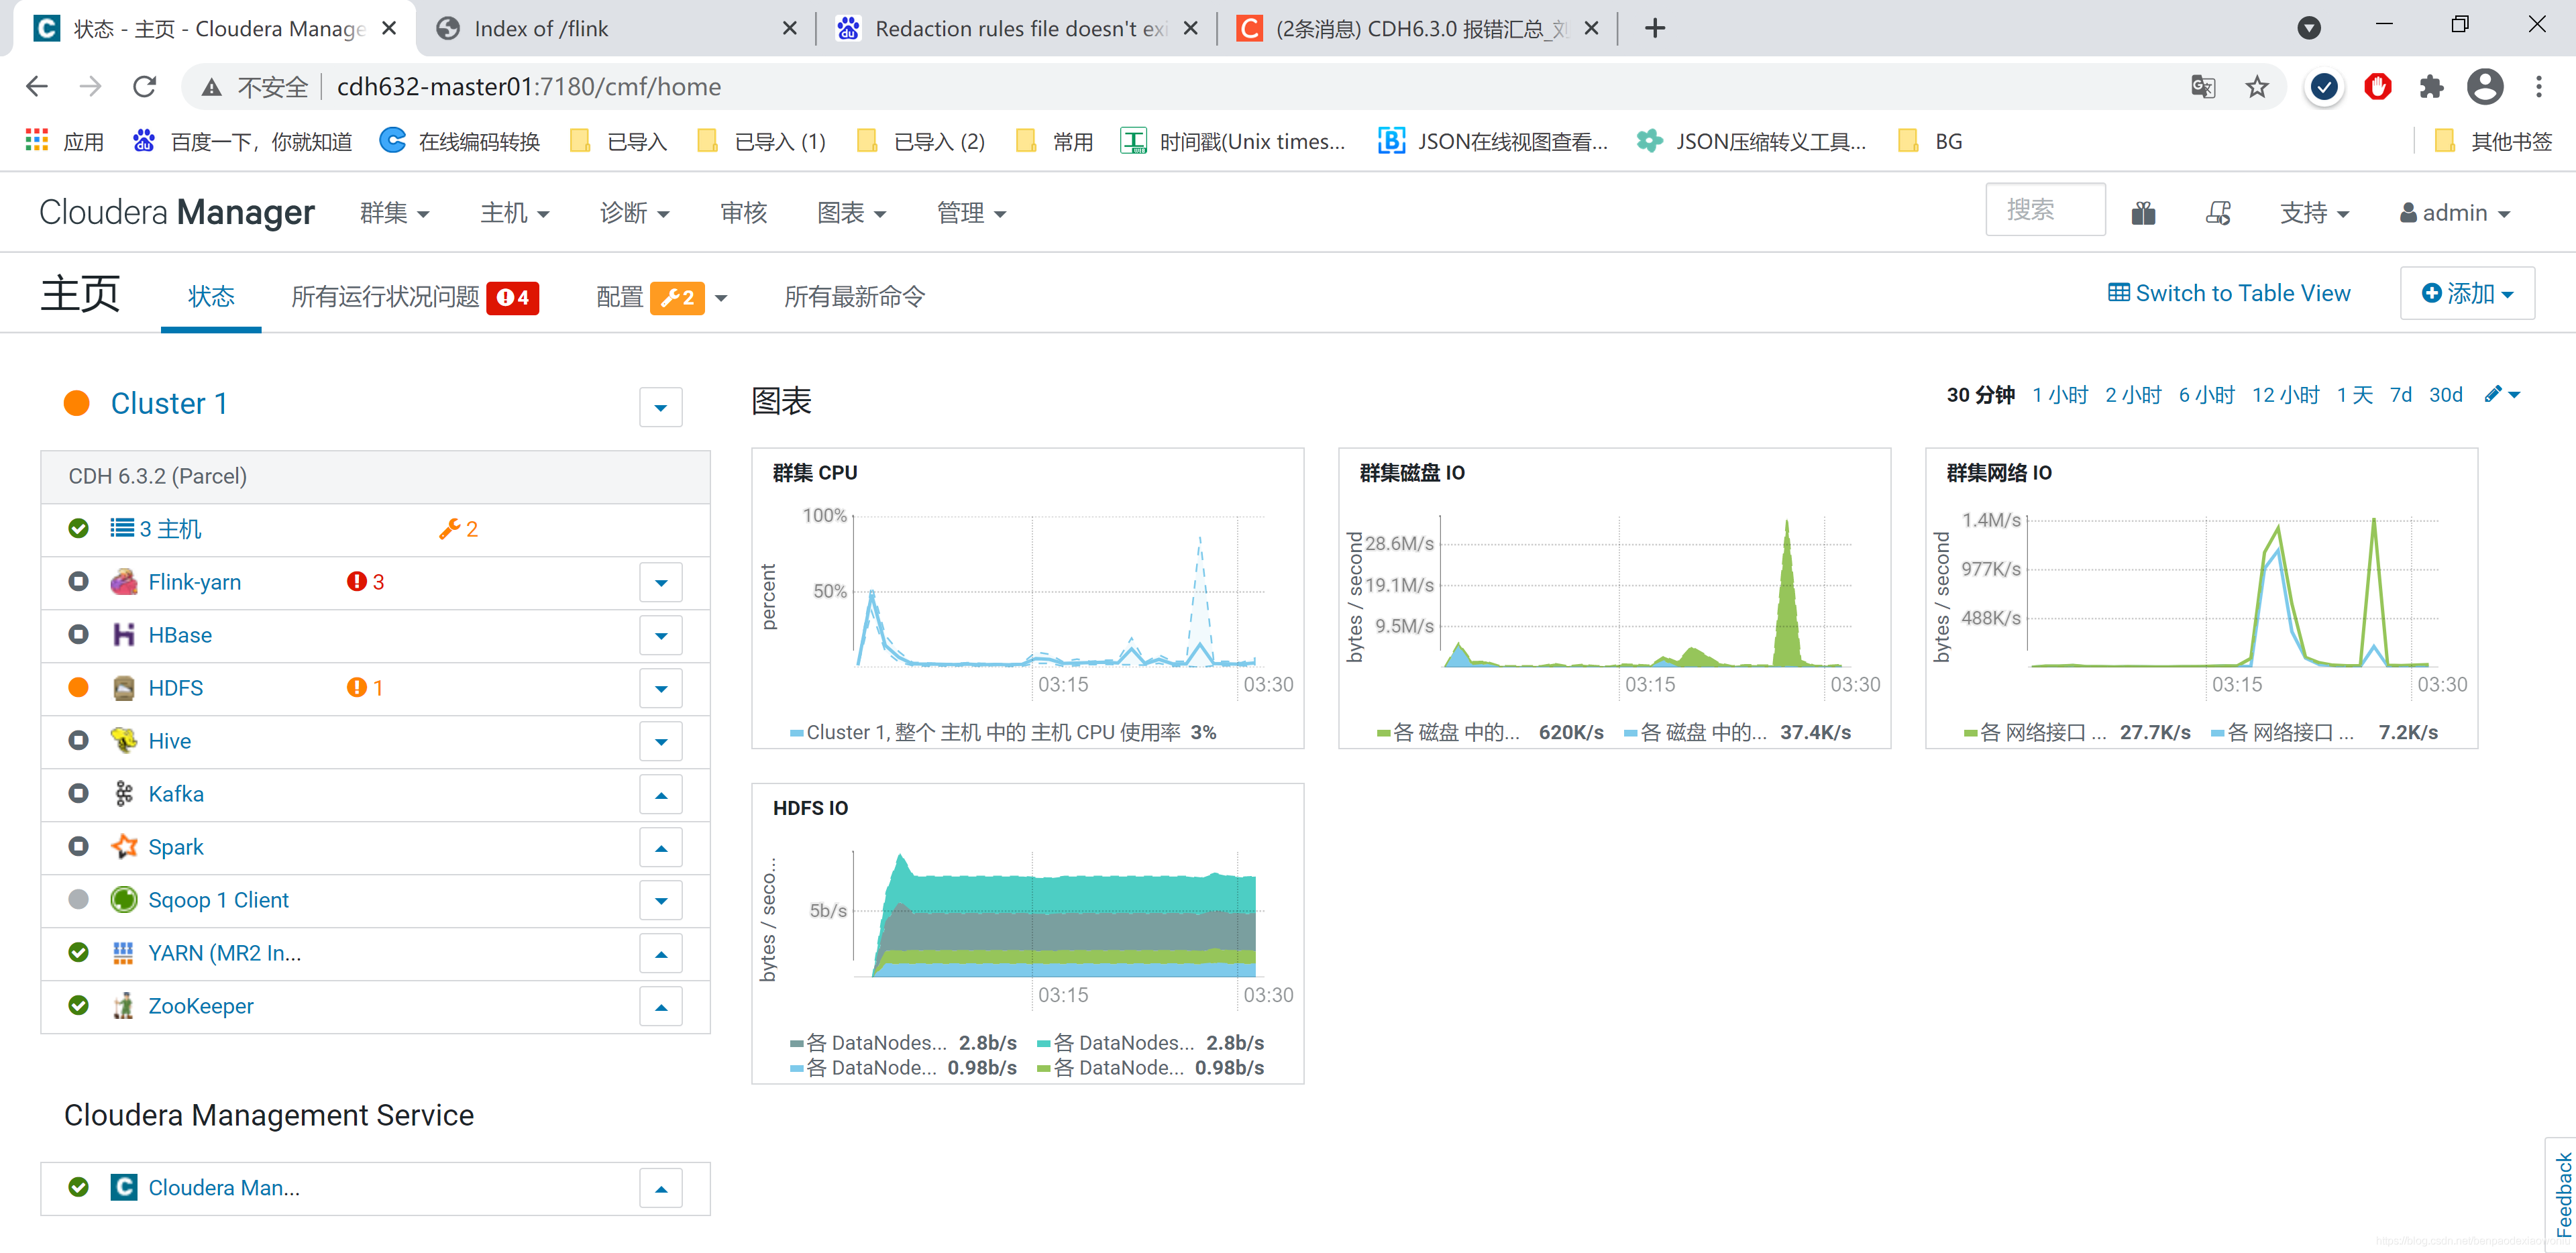
Task: Open Chrome profile avatar menu
Action: pyautogui.click(x=2485, y=87)
